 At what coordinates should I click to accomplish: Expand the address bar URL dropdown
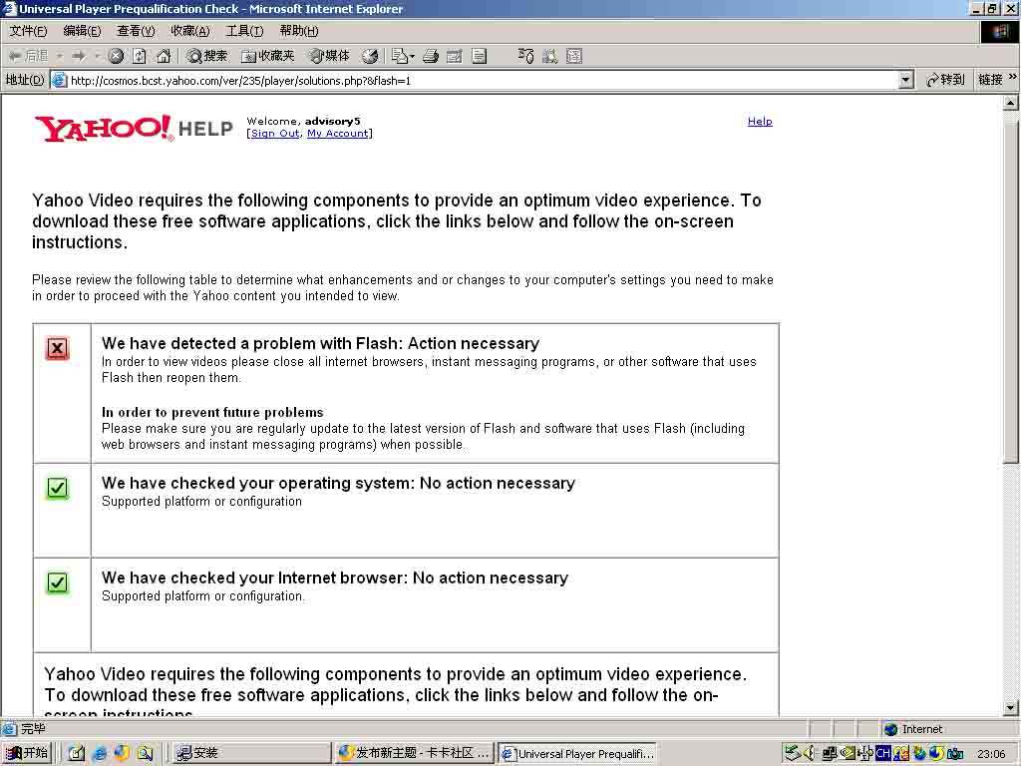[905, 80]
